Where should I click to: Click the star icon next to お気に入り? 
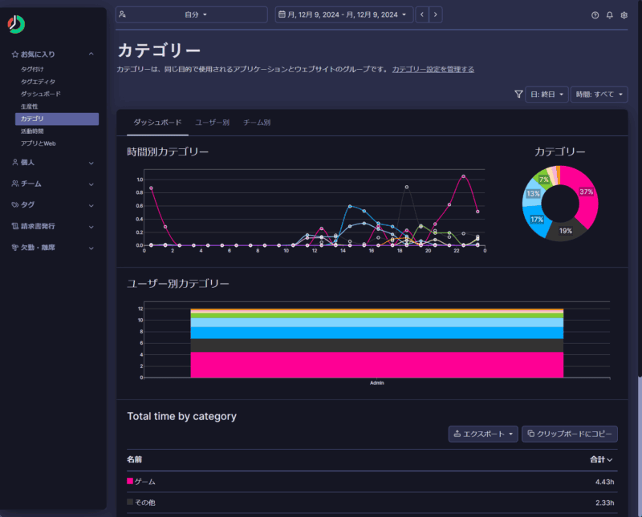click(14, 54)
